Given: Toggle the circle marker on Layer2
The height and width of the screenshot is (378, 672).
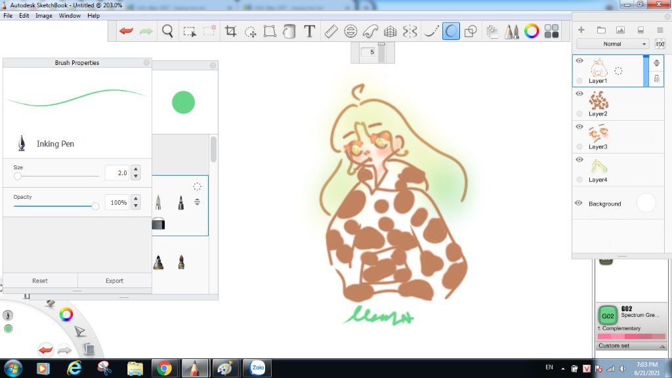Looking at the screenshot, I should [x=579, y=114].
